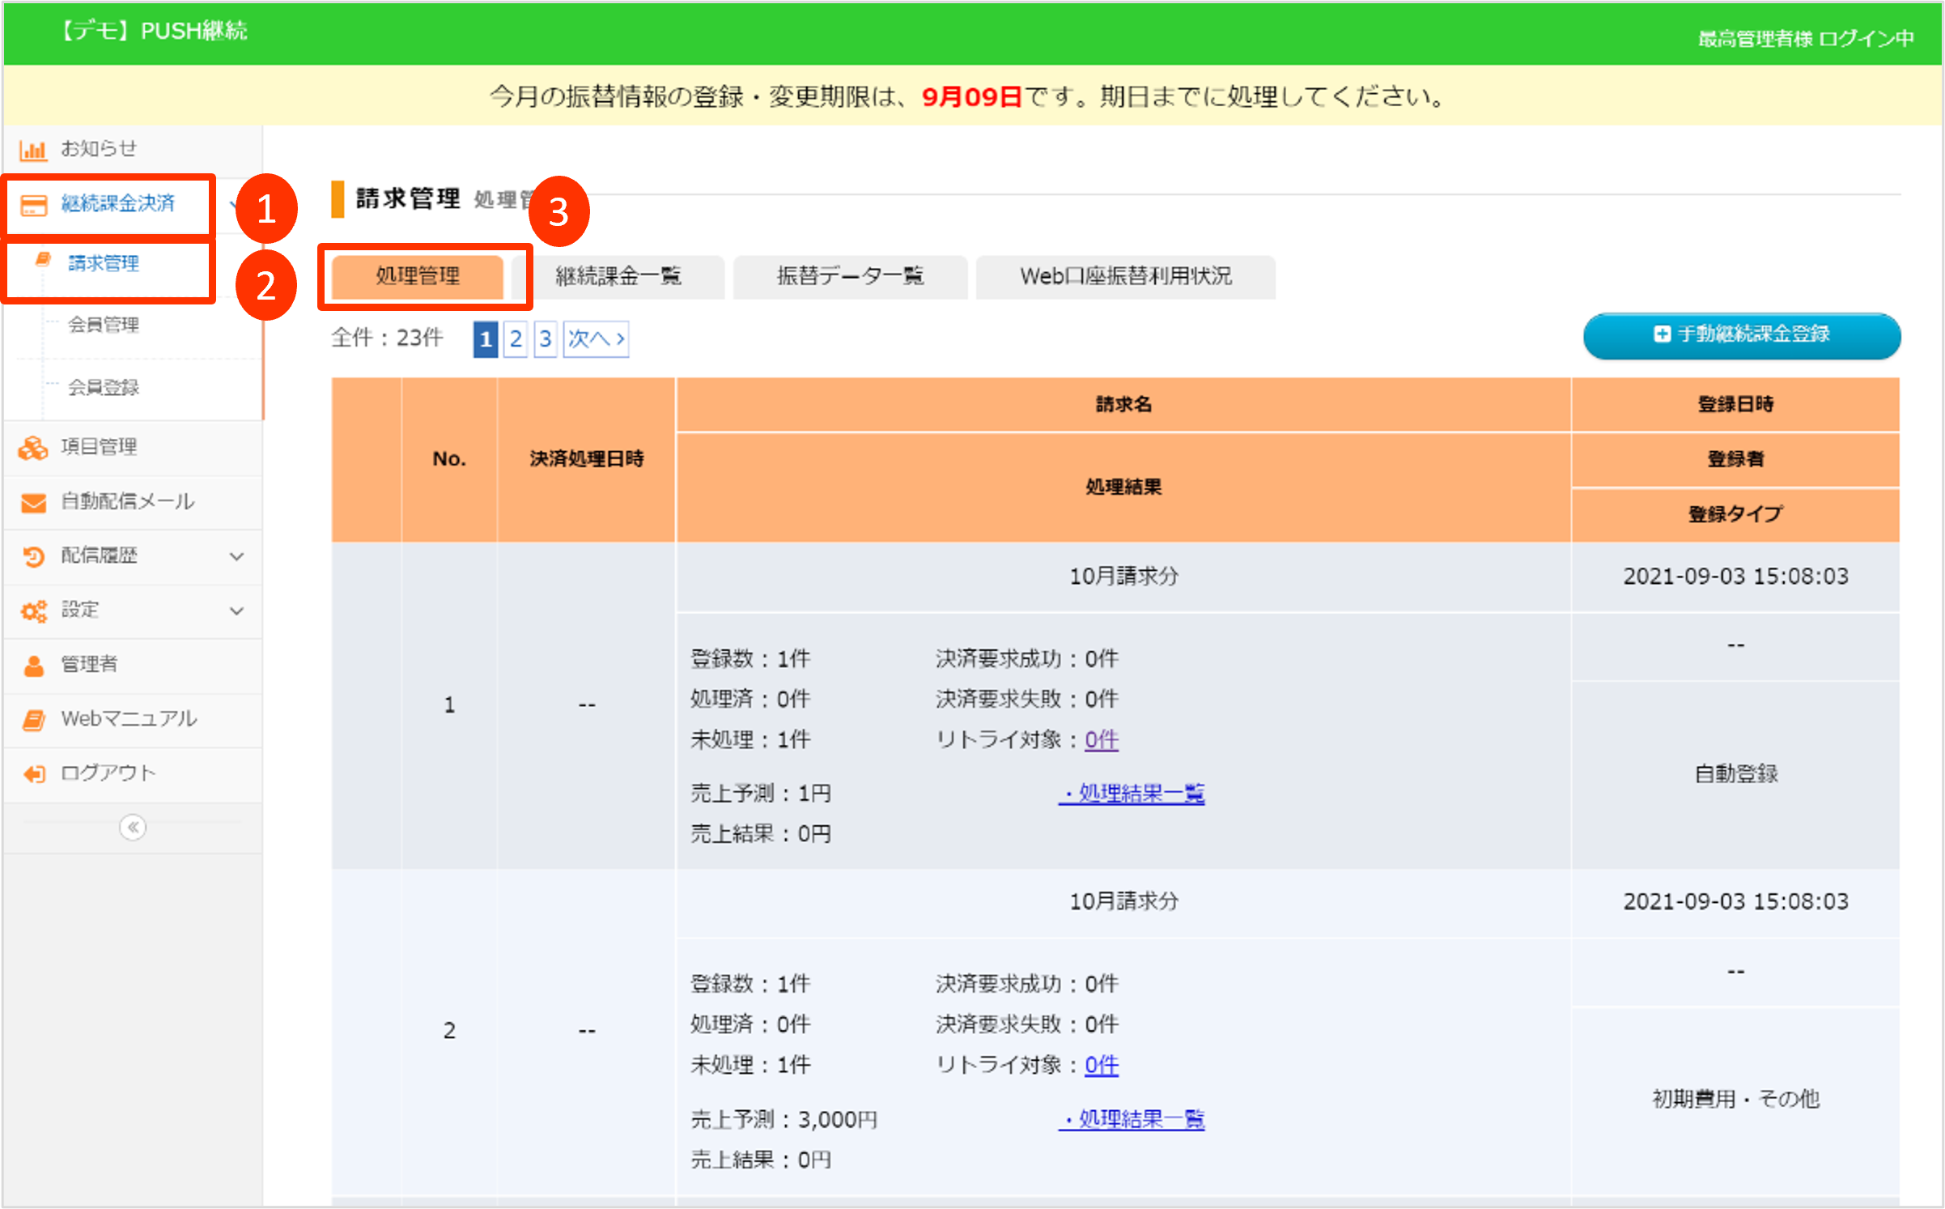Open 会員管理 in the sidebar submenu
The width and height of the screenshot is (1945, 1209).
coord(104,325)
